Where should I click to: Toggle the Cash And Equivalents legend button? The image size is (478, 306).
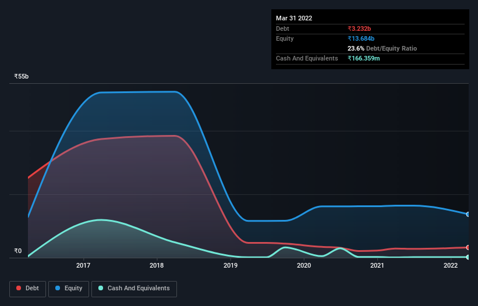point(134,289)
